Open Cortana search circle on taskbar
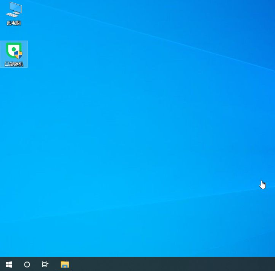Screen dimensions: 275x271 (27, 265)
